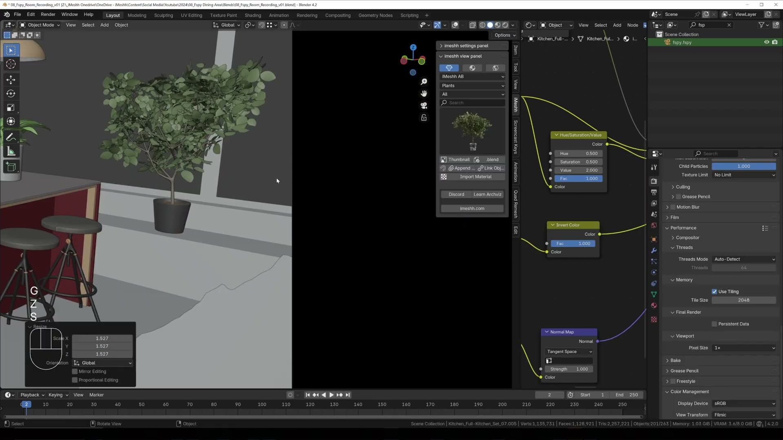Open the Material properties tab icon
Screen dimensions: 783x440
[654, 306]
